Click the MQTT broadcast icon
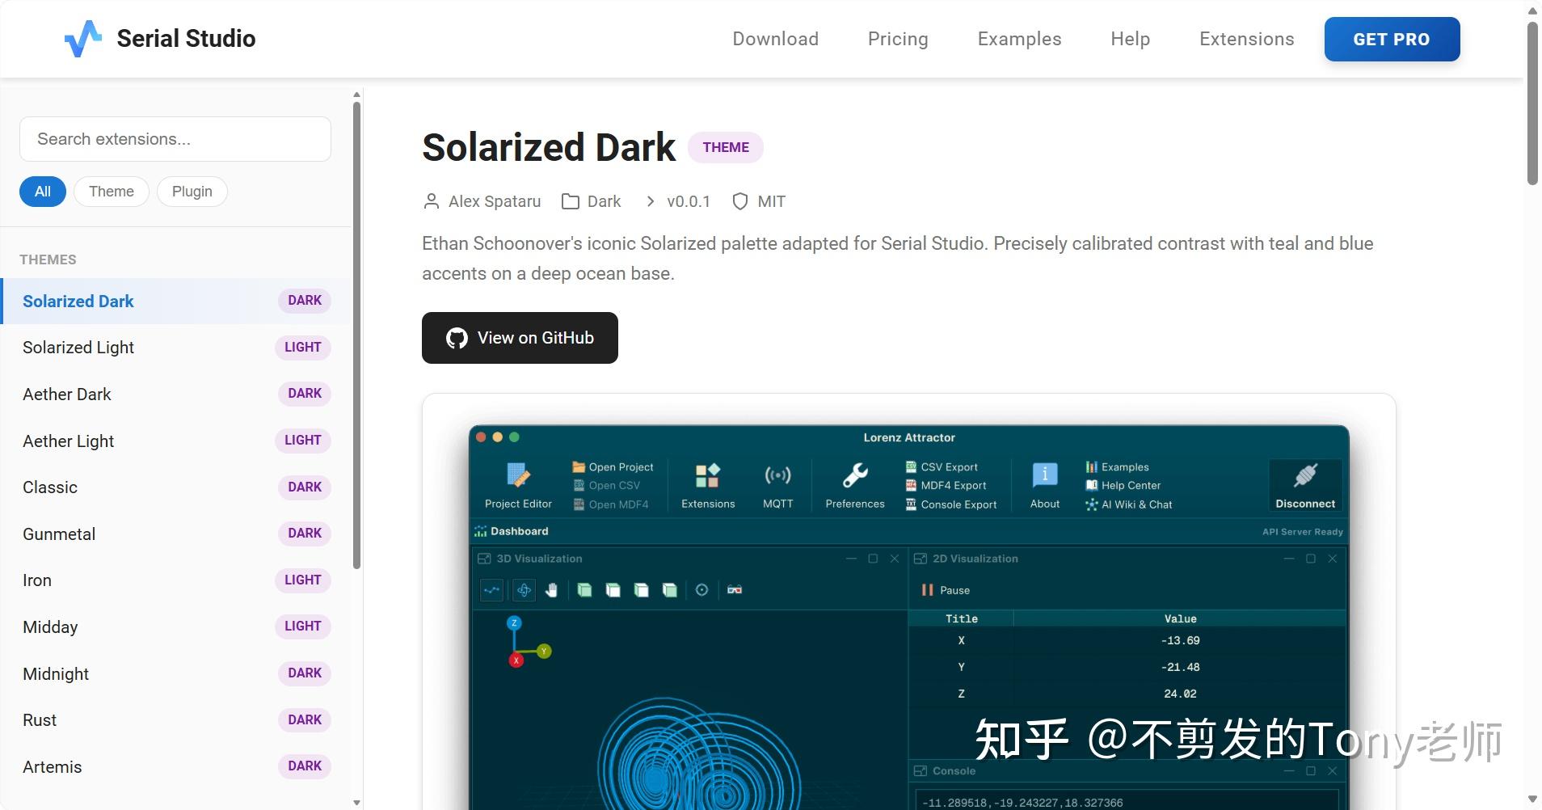The width and height of the screenshot is (1542, 810). coord(777,475)
